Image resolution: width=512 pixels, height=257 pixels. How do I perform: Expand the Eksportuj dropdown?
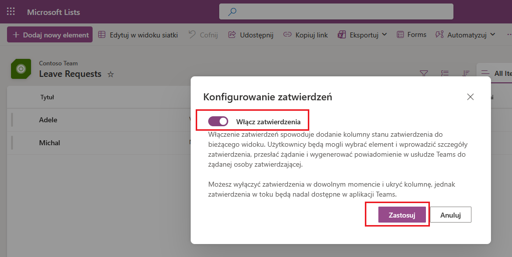point(384,35)
